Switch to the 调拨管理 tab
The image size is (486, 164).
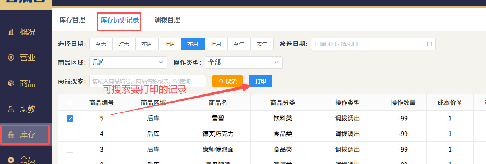click(167, 20)
